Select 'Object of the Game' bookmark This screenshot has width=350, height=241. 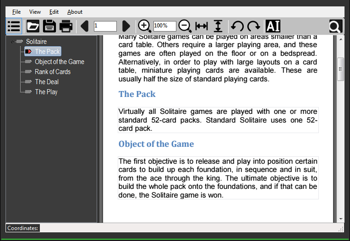click(x=59, y=62)
